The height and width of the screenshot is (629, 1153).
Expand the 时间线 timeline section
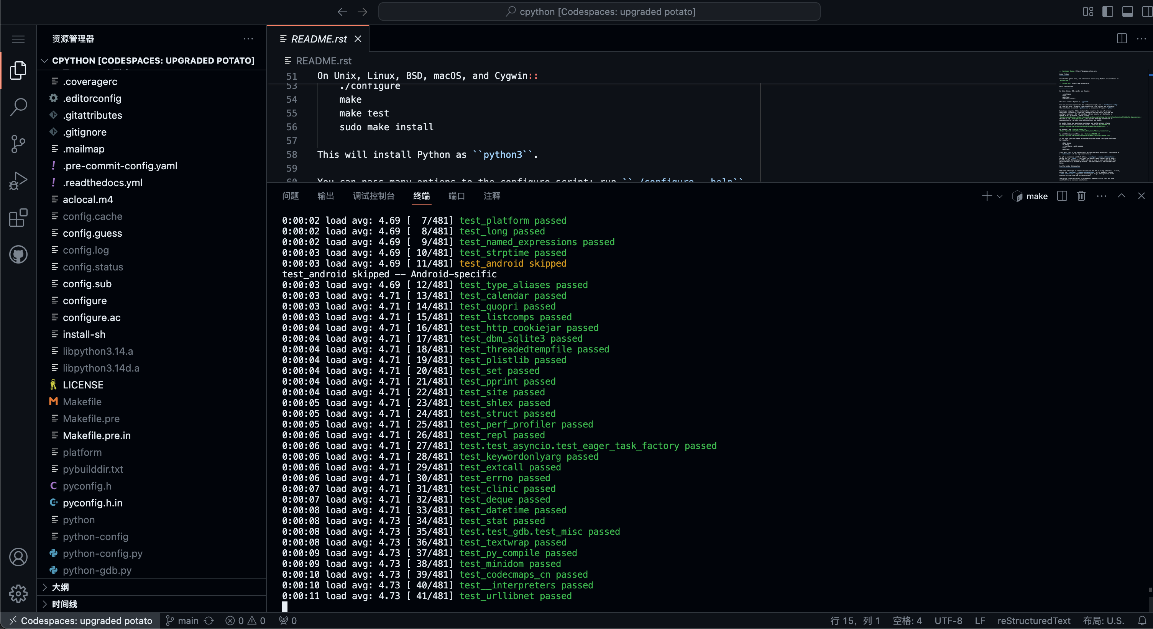64,604
